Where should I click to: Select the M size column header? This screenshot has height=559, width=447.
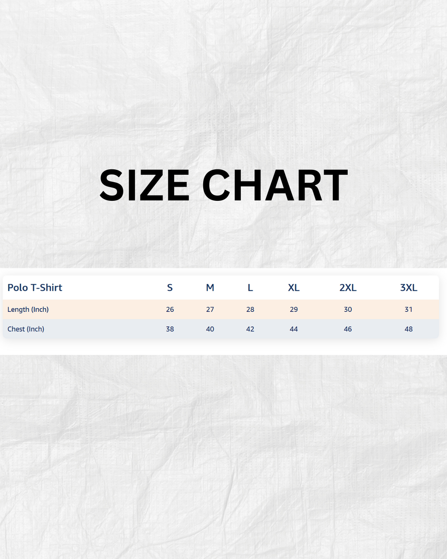[210, 288]
